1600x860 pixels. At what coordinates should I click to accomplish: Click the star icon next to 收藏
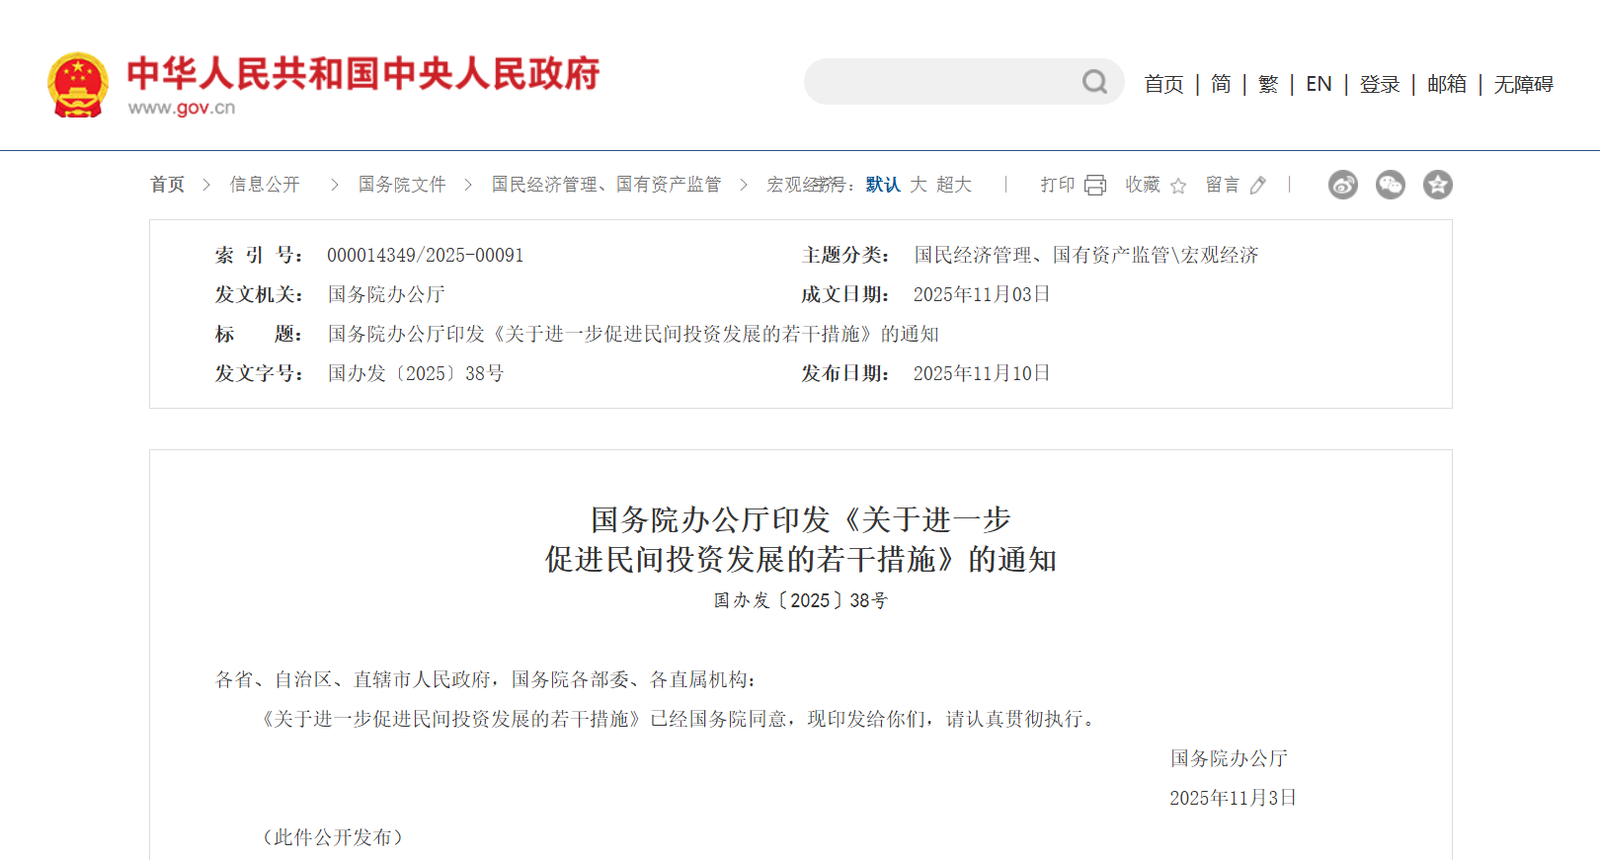pyautogui.click(x=1178, y=186)
